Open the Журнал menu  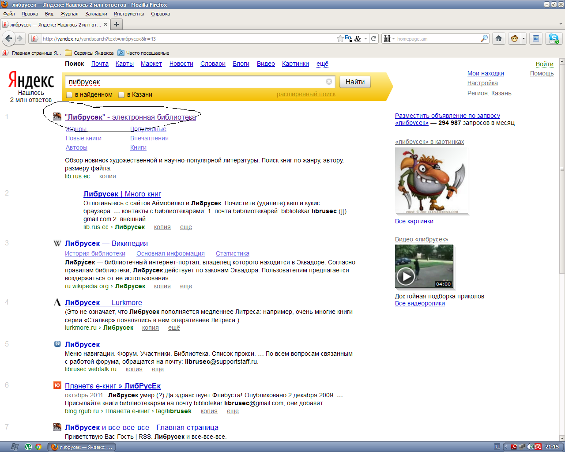[69, 14]
